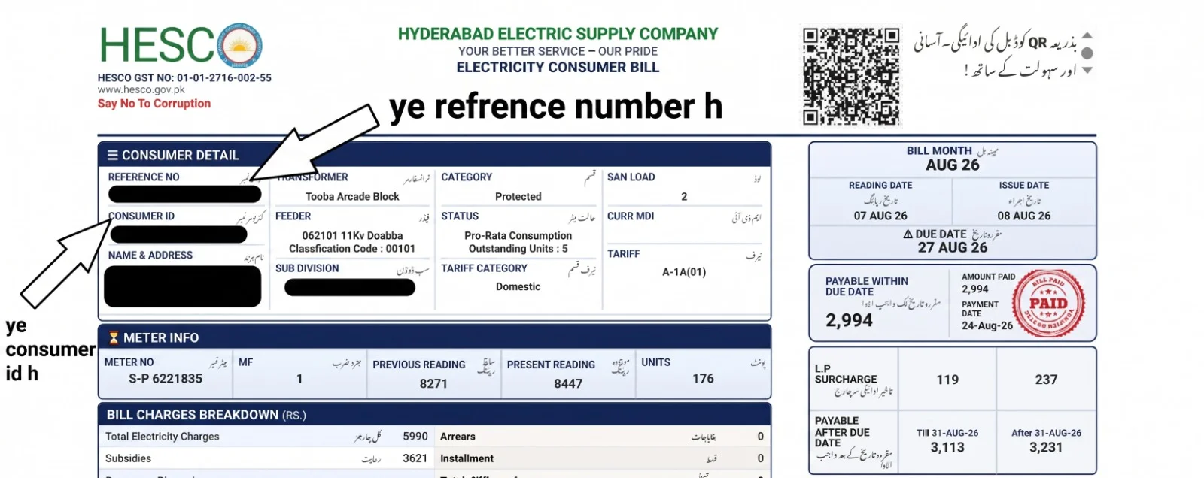Click L.P surcharge value '237'
This screenshot has width=1204, height=478.
tap(1046, 380)
